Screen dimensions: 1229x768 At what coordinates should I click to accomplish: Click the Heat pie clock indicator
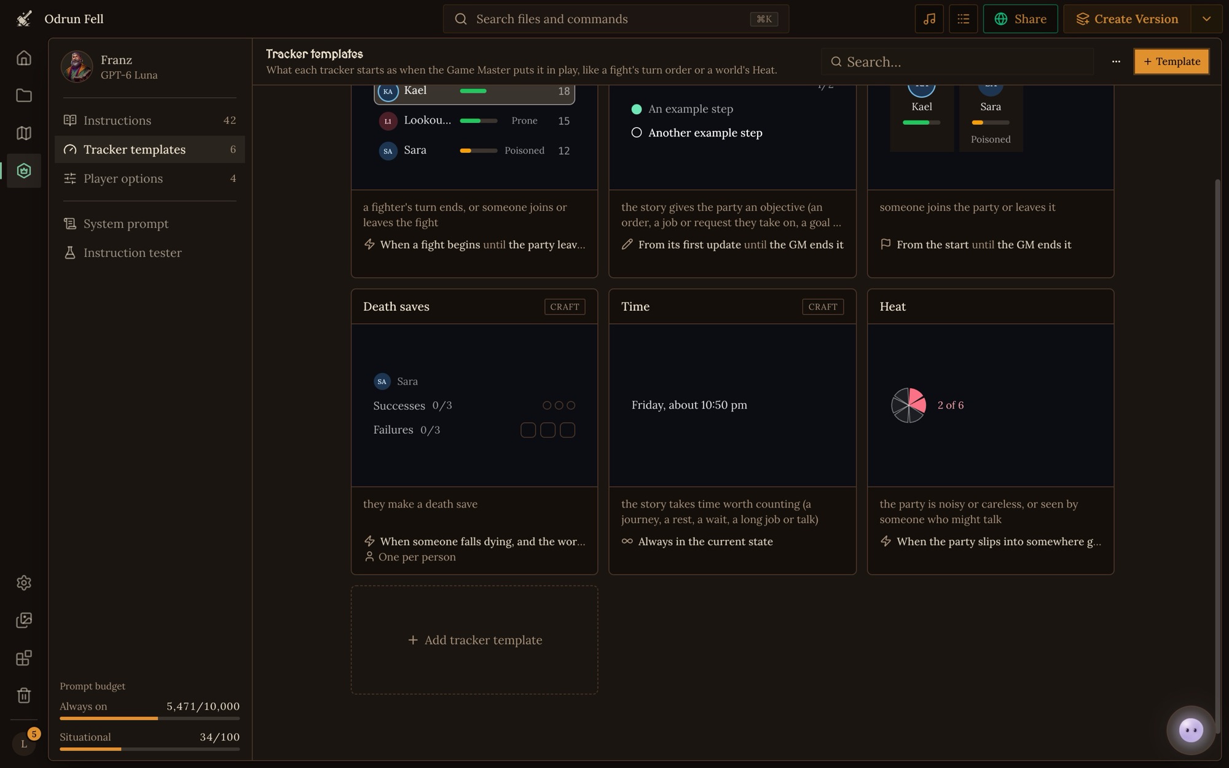(x=908, y=406)
